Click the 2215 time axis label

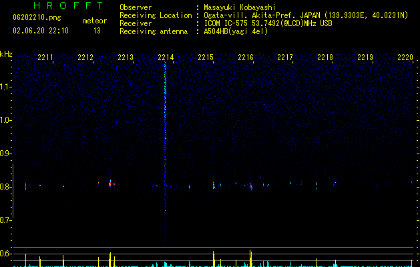point(206,57)
